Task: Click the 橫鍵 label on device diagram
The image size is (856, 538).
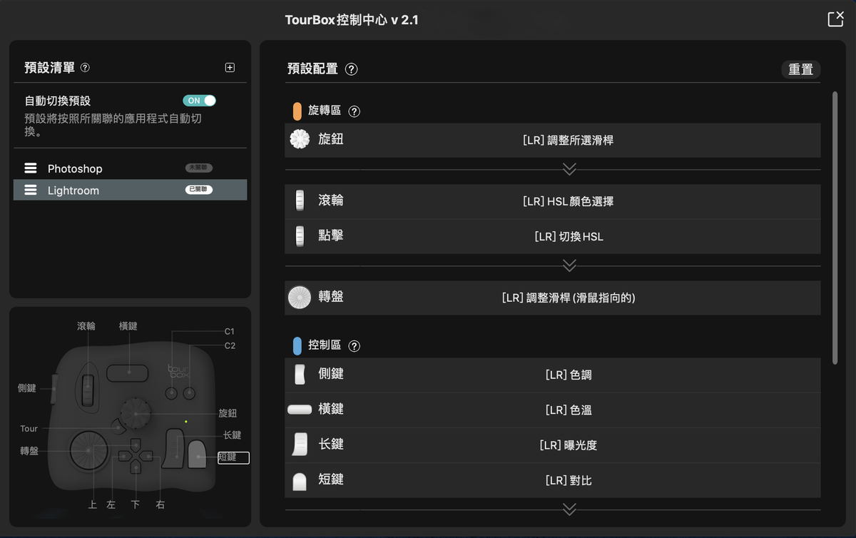Action: tap(128, 326)
